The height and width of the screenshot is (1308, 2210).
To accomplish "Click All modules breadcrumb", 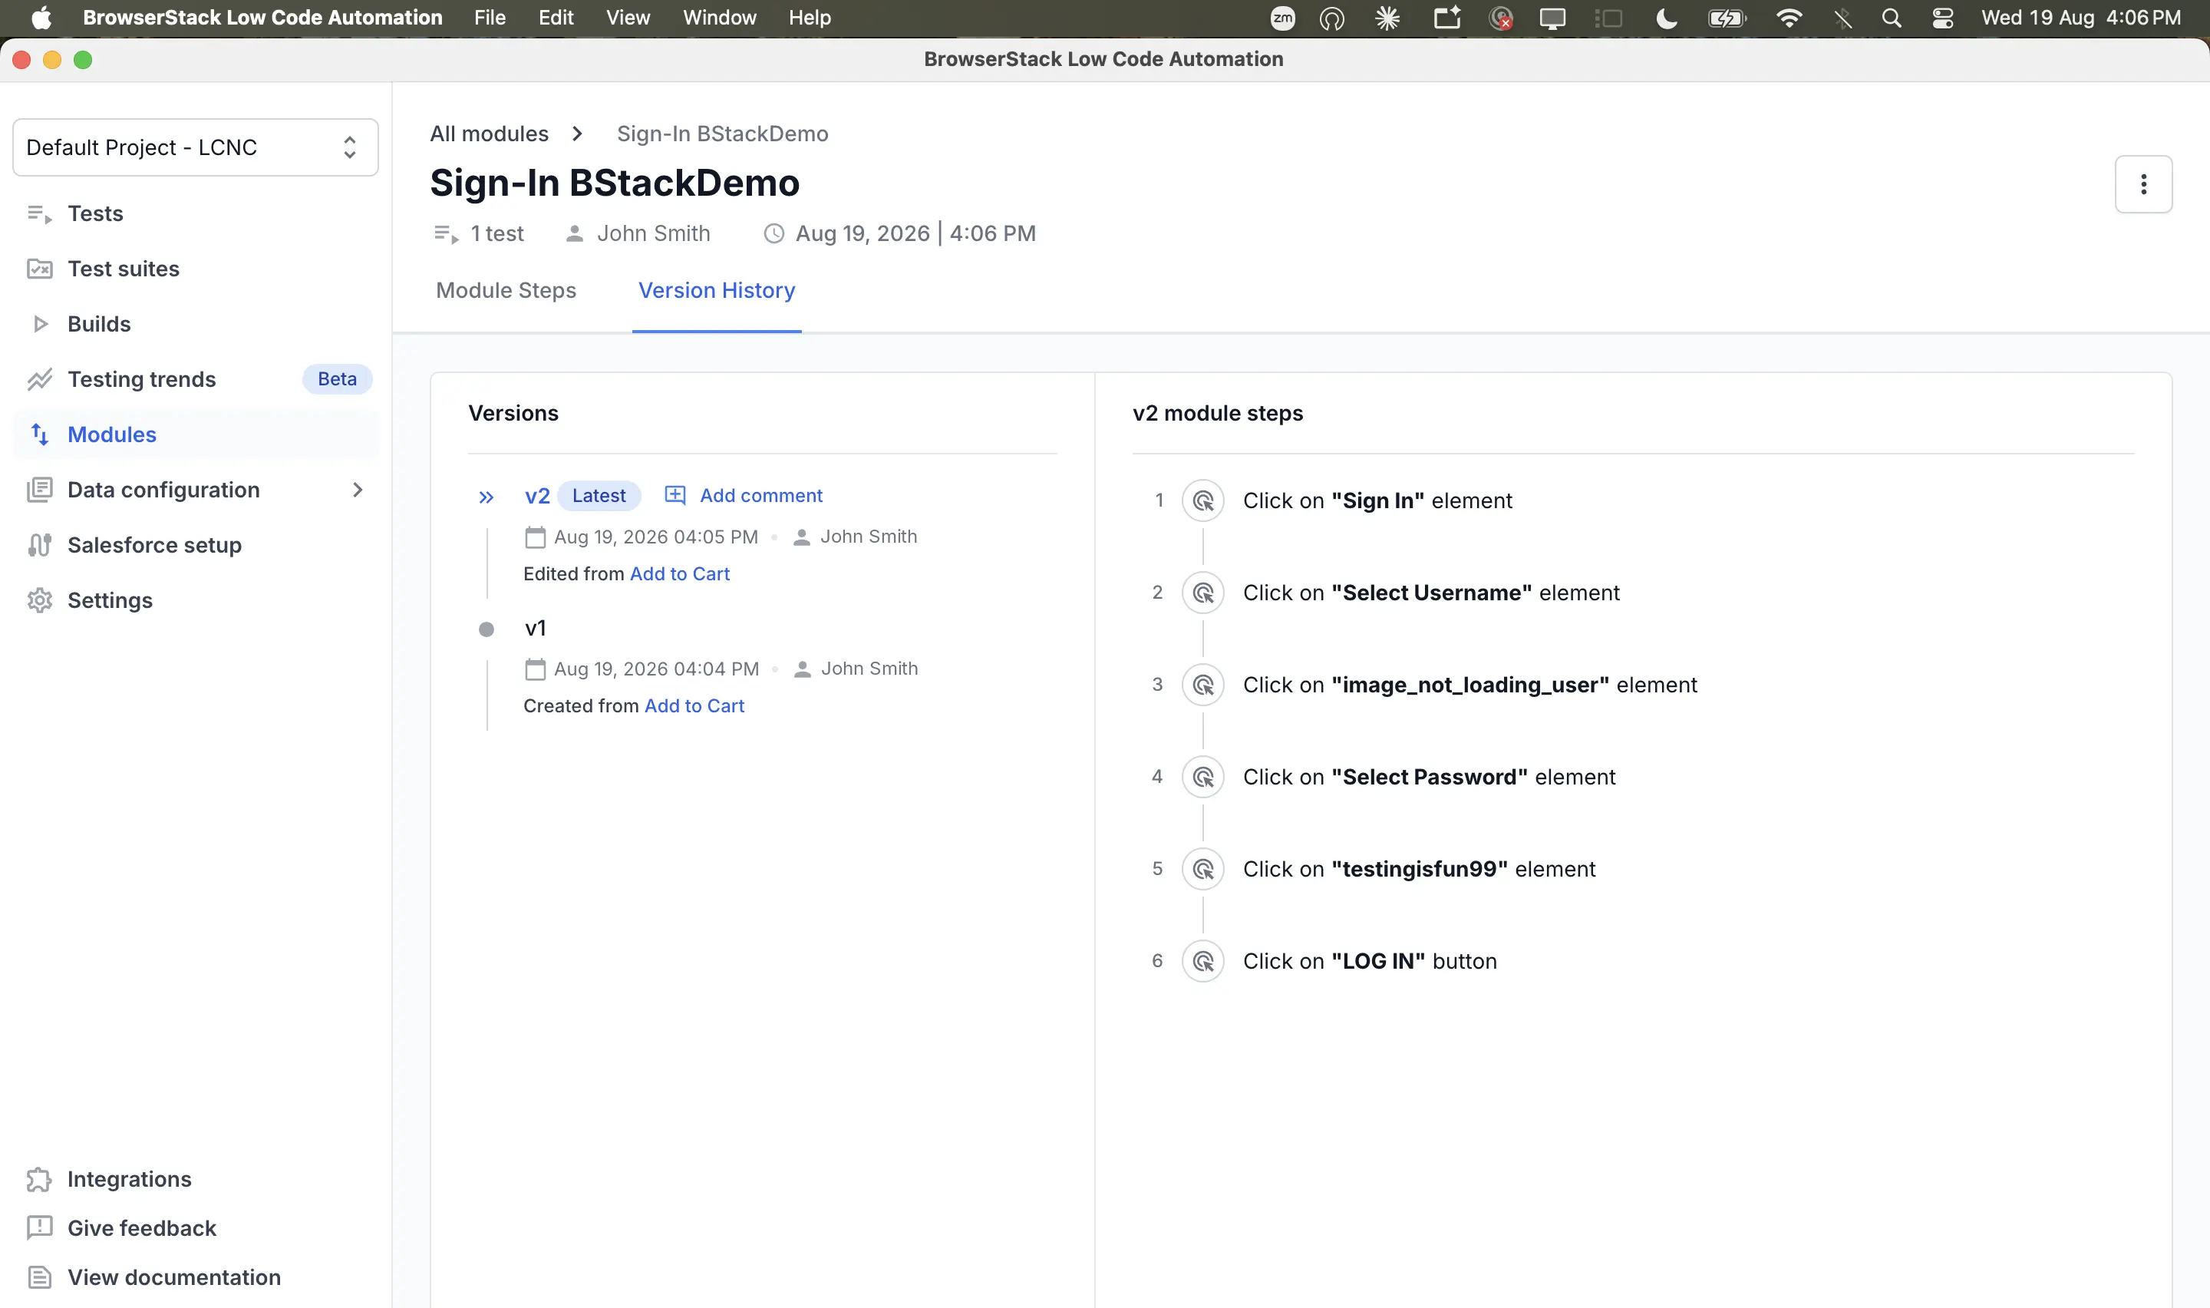I will [x=489, y=134].
